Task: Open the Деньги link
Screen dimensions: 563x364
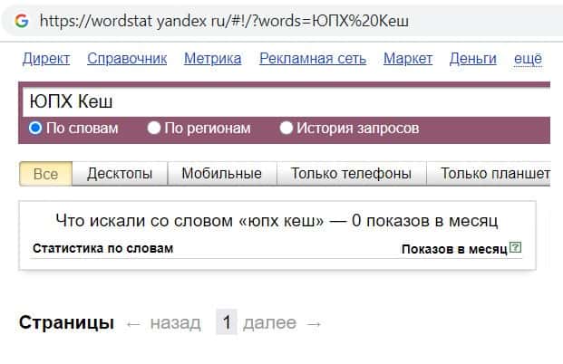Action: coord(473,59)
